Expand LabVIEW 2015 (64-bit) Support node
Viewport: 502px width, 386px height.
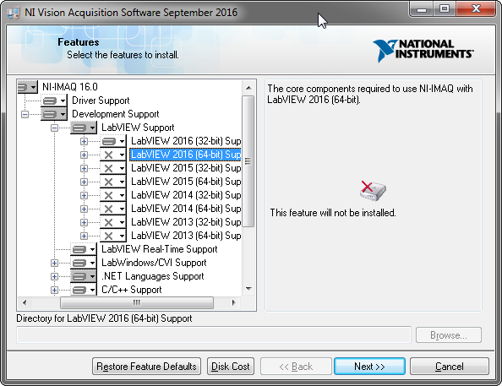point(84,182)
